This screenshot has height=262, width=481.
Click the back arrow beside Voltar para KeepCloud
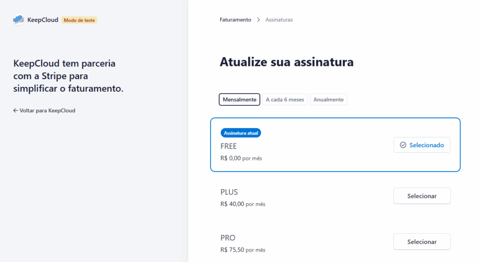(16, 111)
